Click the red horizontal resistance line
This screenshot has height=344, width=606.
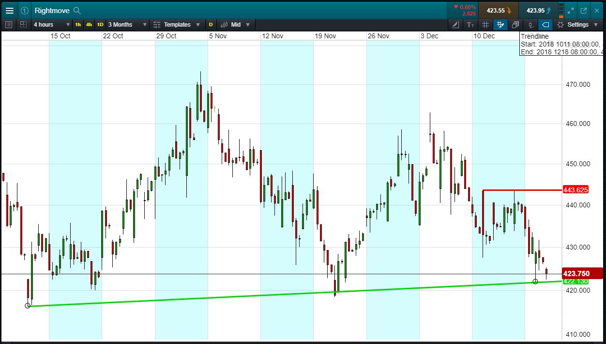(x=523, y=190)
